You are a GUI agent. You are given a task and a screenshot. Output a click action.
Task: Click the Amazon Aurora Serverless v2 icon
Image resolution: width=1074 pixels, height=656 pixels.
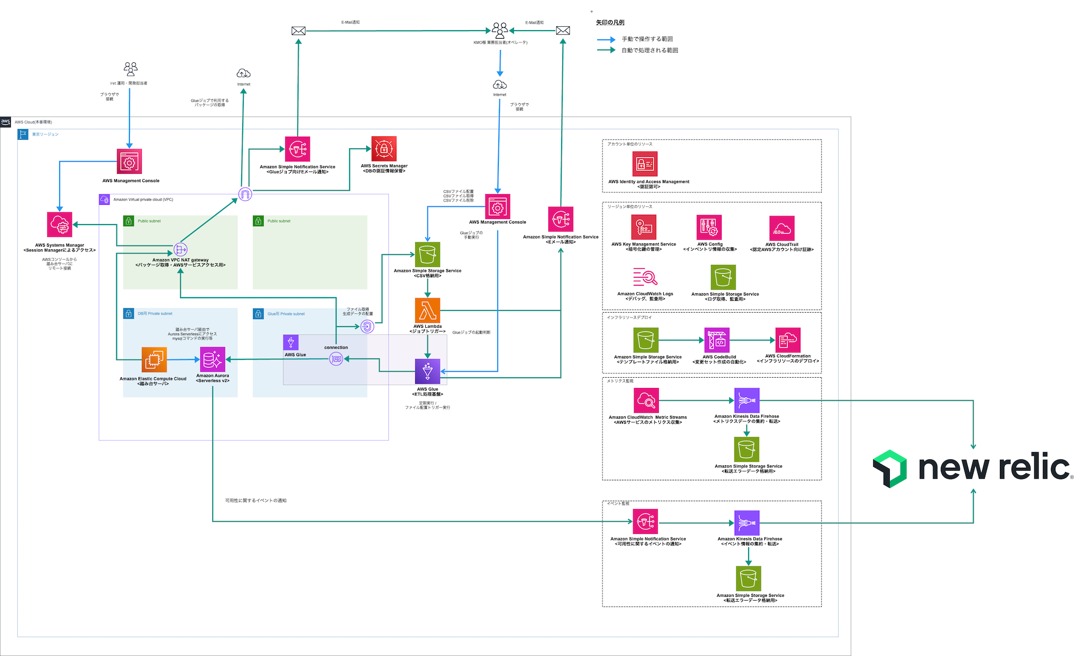(213, 359)
